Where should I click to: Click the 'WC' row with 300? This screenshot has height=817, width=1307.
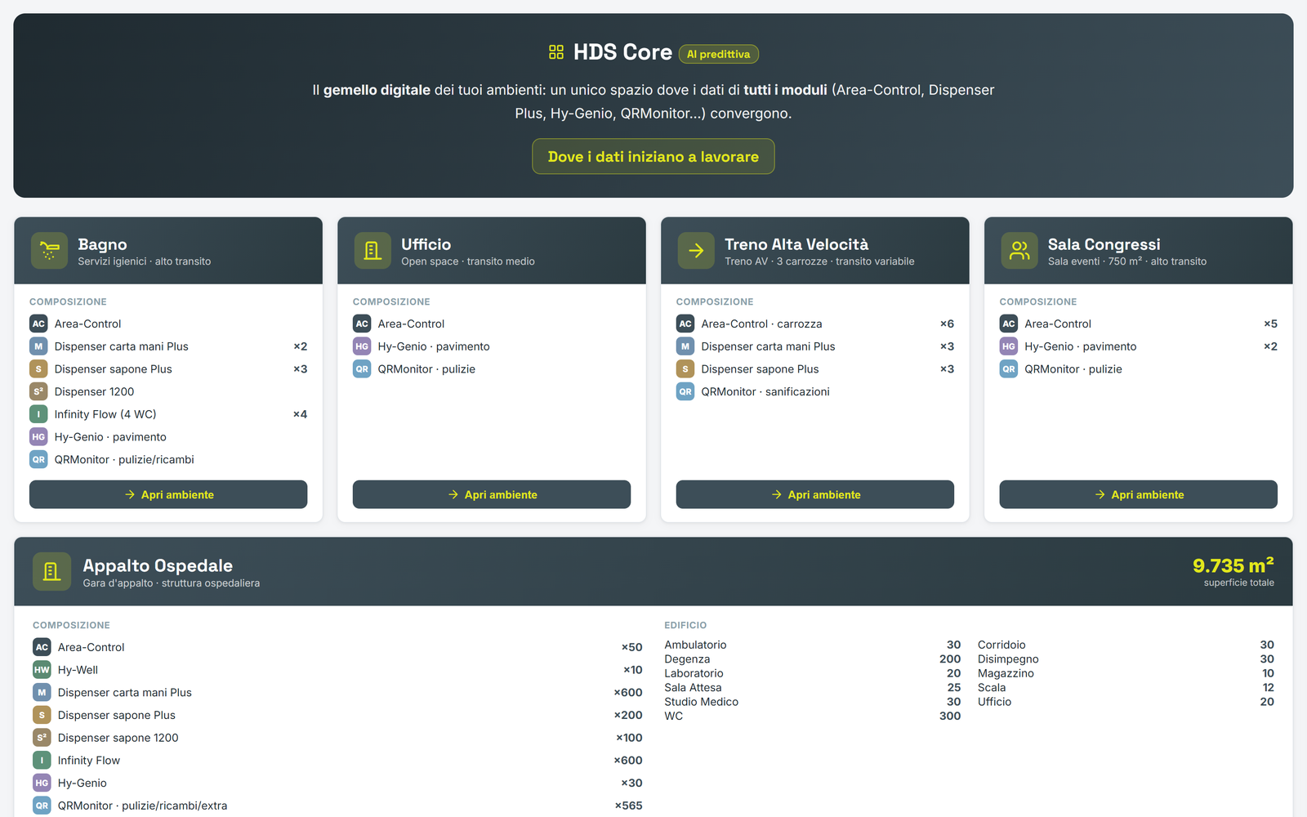813,716
